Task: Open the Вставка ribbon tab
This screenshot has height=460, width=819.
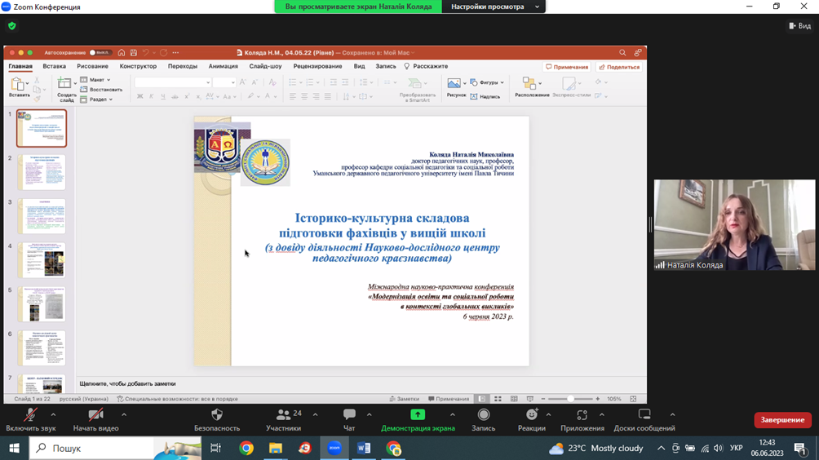Action: [x=55, y=66]
